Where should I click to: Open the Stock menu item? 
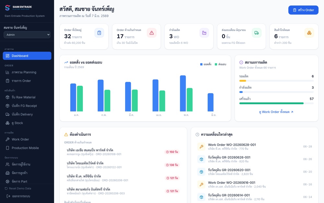(27, 123)
